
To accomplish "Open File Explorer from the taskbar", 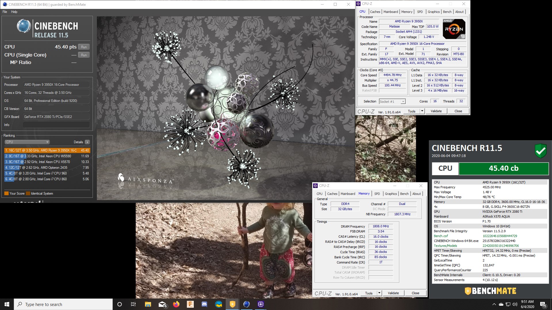I will coord(148,304).
